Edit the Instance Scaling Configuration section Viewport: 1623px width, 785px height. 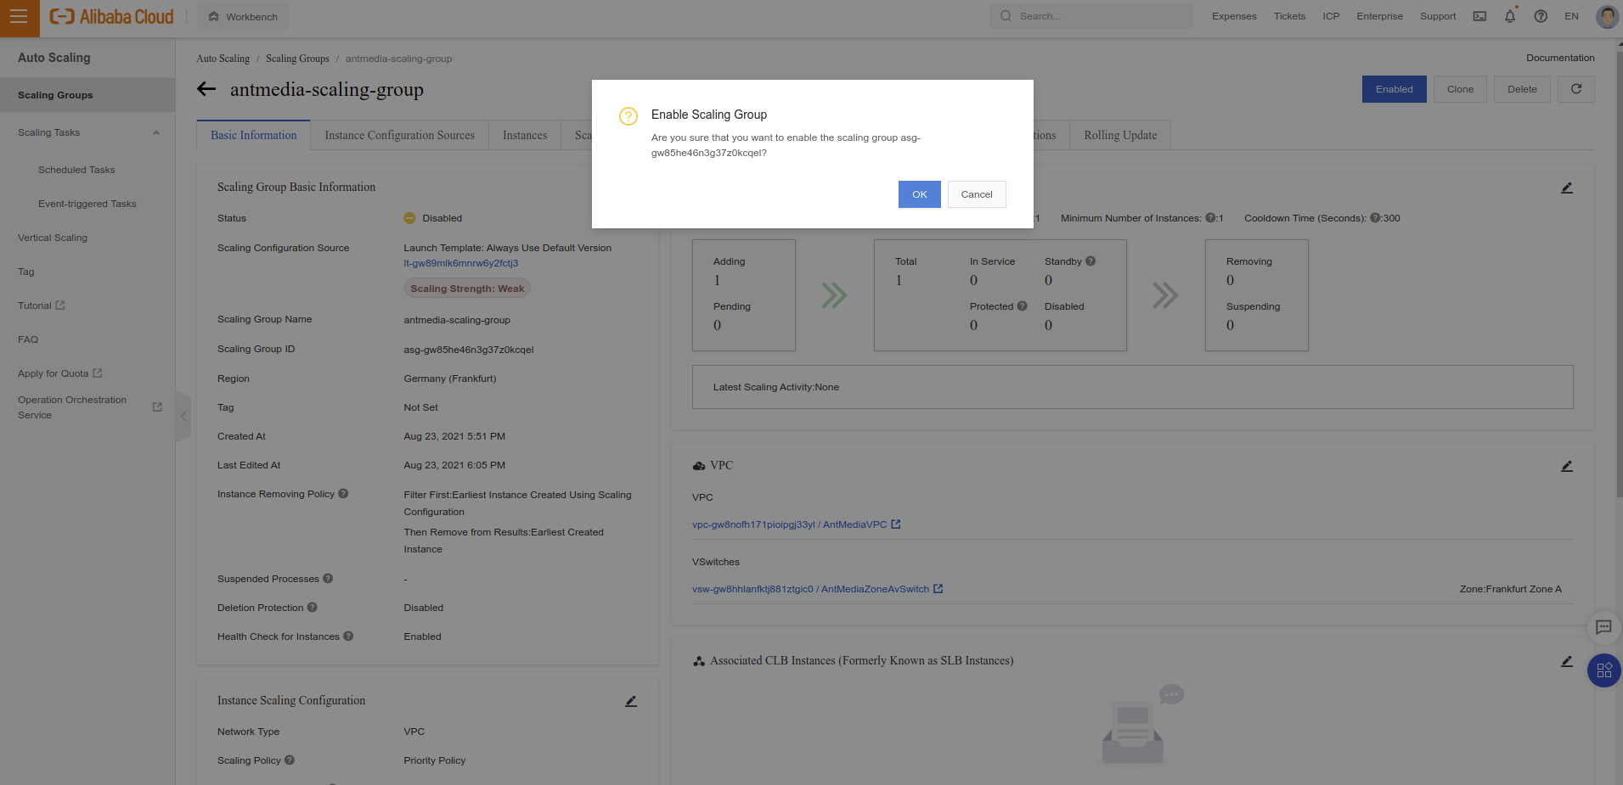(631, 701)
